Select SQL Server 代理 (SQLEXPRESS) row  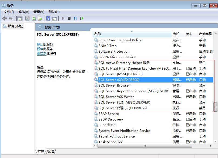pos(153,108)
